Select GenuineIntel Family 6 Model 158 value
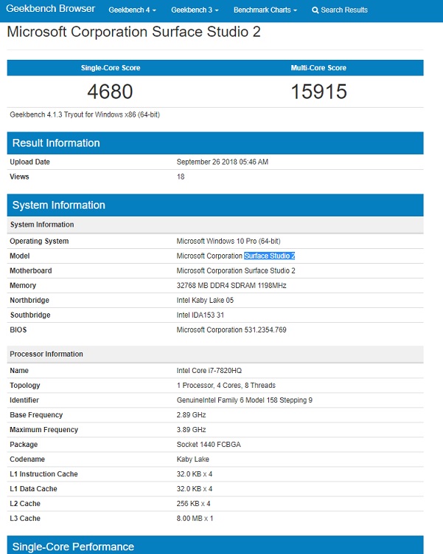 click(x=245, y=400)
